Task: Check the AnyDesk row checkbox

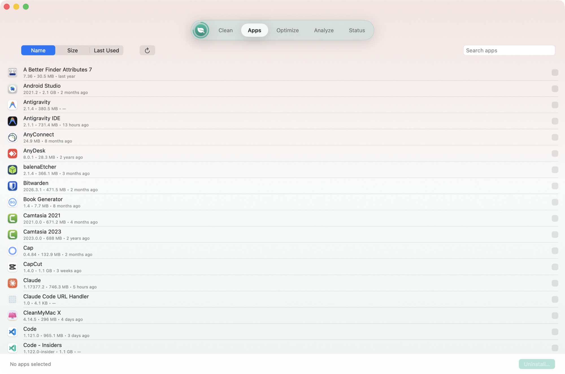Action: click(555, 154)
